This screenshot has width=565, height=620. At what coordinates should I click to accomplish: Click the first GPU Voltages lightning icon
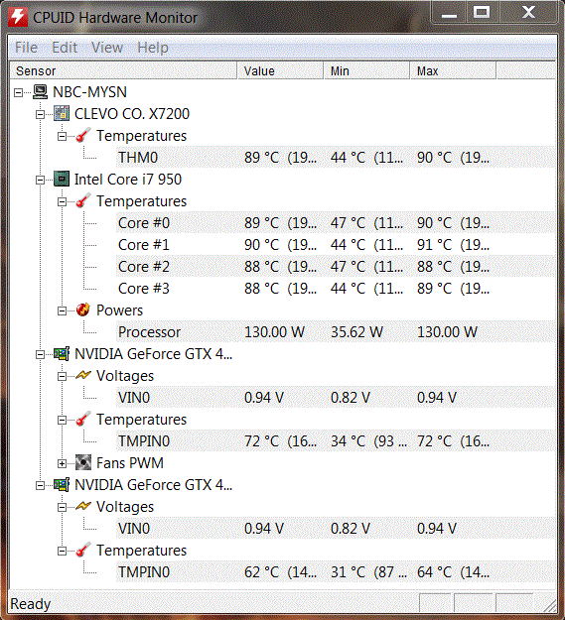click(x=83, y=375)
